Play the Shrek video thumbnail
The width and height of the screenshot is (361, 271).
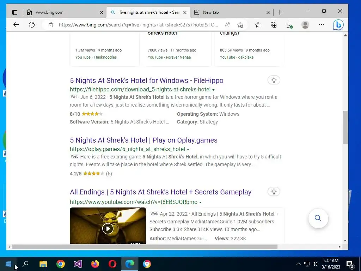point(108,229)
